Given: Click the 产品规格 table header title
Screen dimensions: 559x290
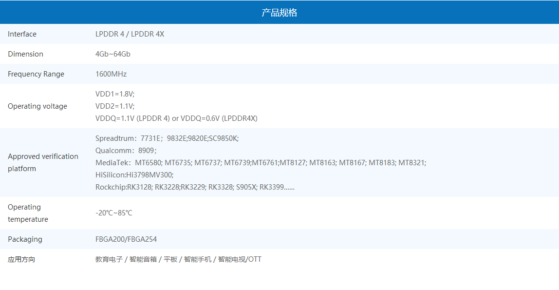Looking at the screenshot, I should (x=279, y=13).
